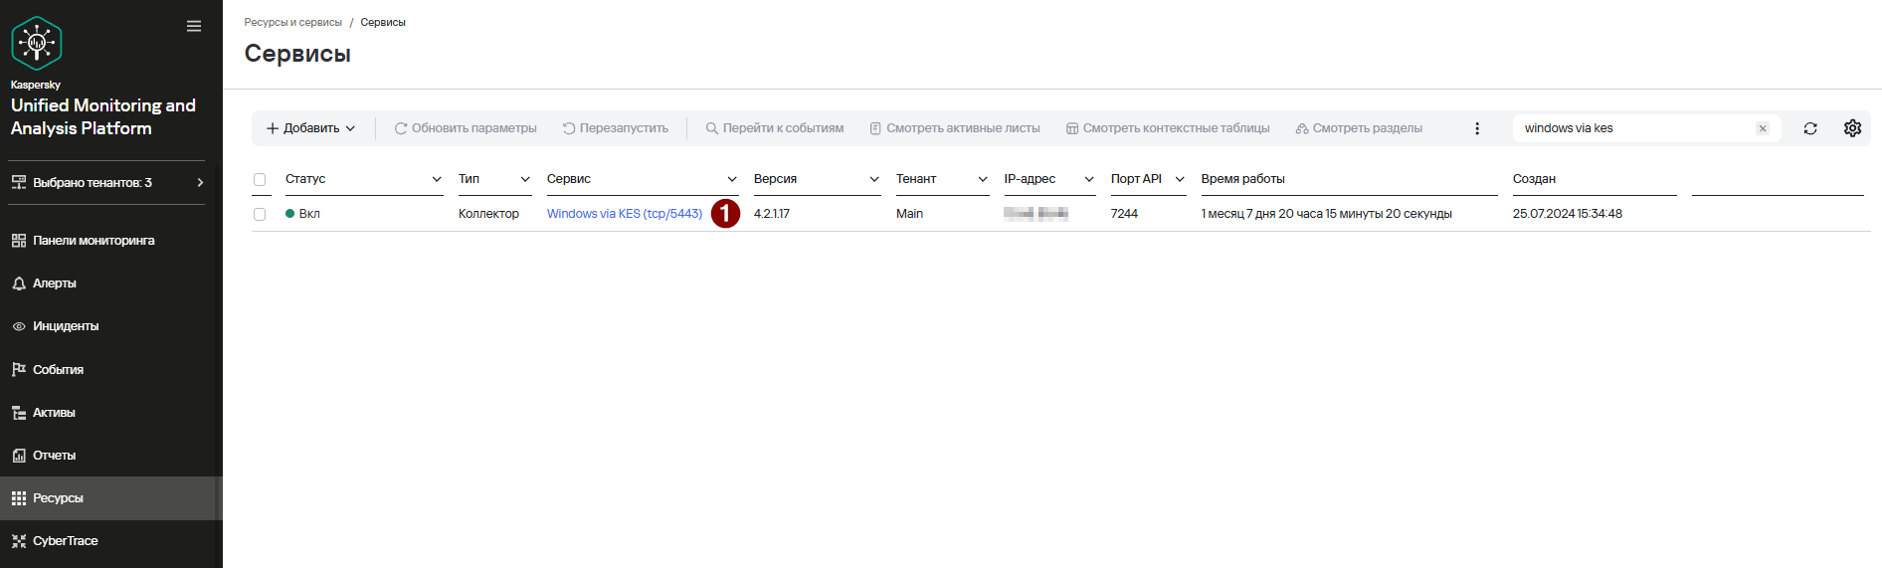The image size is (1882, 568).
Task: Click the События flag icon
Action: click(19, 369)
